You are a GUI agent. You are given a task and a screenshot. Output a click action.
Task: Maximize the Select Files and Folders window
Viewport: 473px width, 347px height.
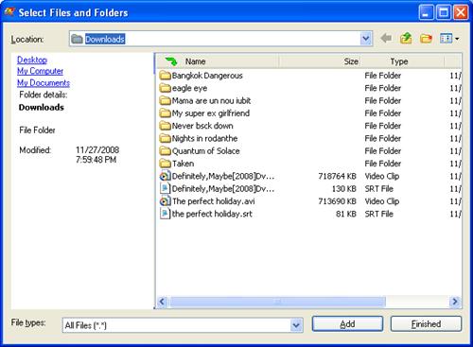[x=444, y=12]
